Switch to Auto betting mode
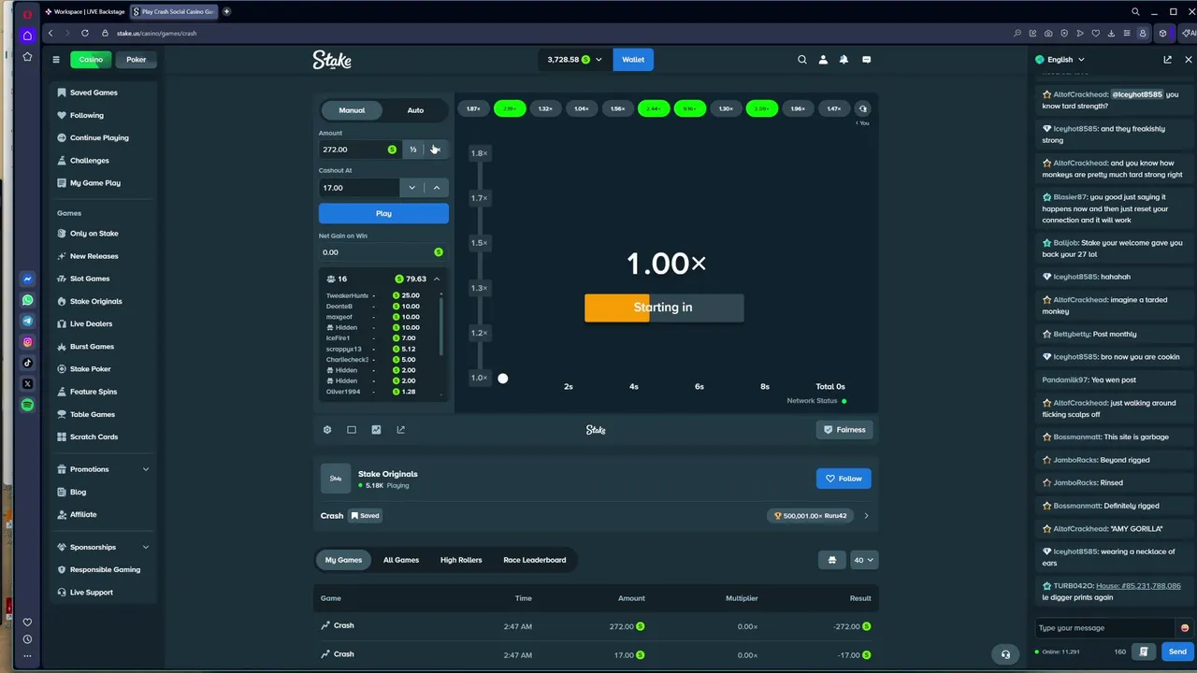This screenshot has width=1197, height=673. 415,110
